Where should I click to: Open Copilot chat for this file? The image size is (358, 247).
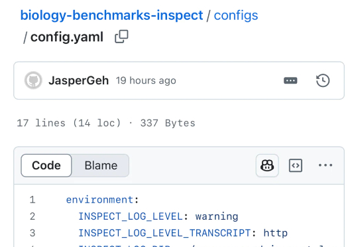[x=267, y=165]
